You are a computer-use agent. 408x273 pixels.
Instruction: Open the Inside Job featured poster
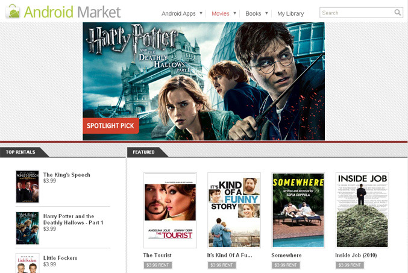pyautogui.click(x=362, y=210)
